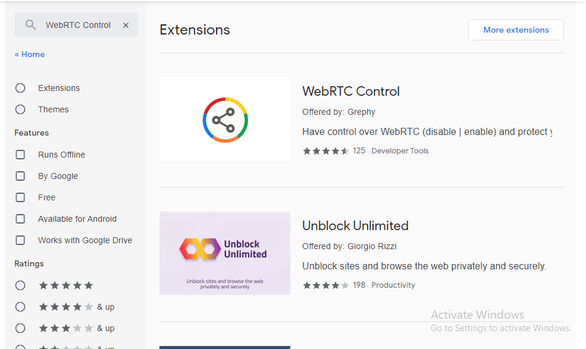Click Unblock Unlimited star rating
Screen dimensions: 586x349
point(326,285)
